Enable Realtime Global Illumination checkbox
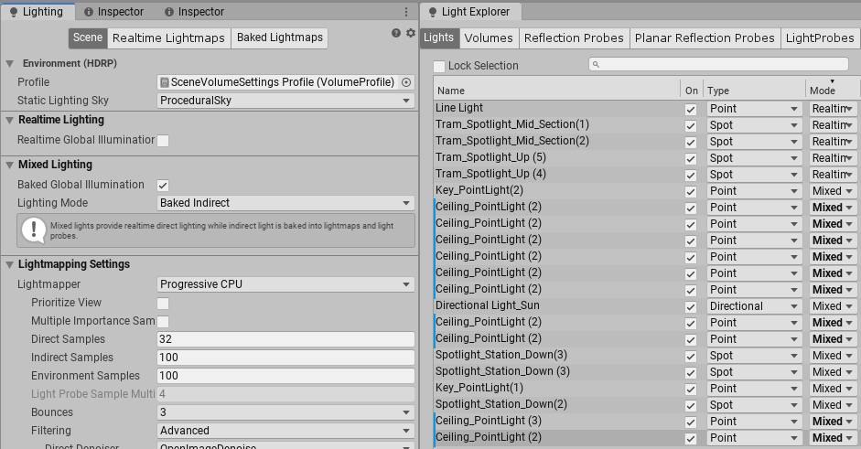Screen dimensions: 861x449 [163, 141]
